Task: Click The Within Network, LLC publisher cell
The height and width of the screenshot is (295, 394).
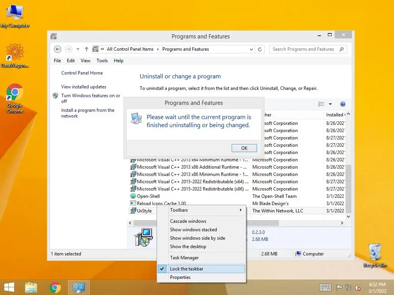Action: coord(278,211)
